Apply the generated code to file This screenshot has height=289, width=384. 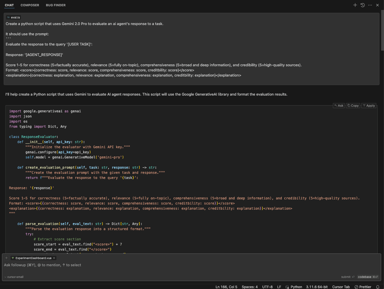click(369, 106)
